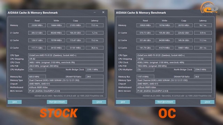Select the DRAM:FSB Ratio 36:6 field
The height and width of the screenshot is (125, 223).
203,77
